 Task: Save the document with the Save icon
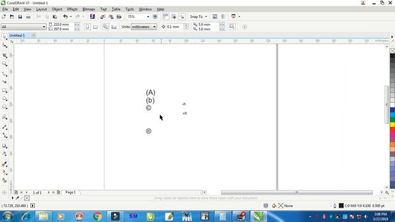point(20,17)
